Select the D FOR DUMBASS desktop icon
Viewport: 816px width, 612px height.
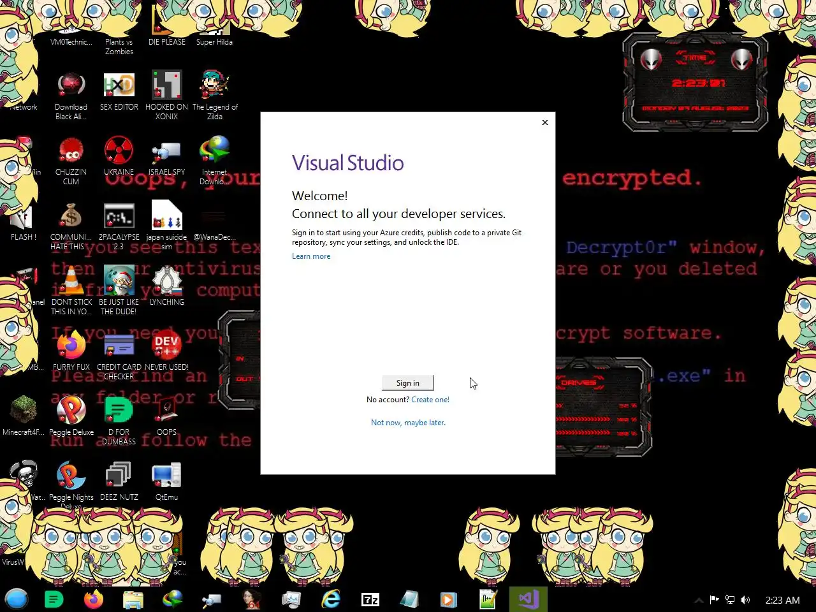click(x=119, y=421)
